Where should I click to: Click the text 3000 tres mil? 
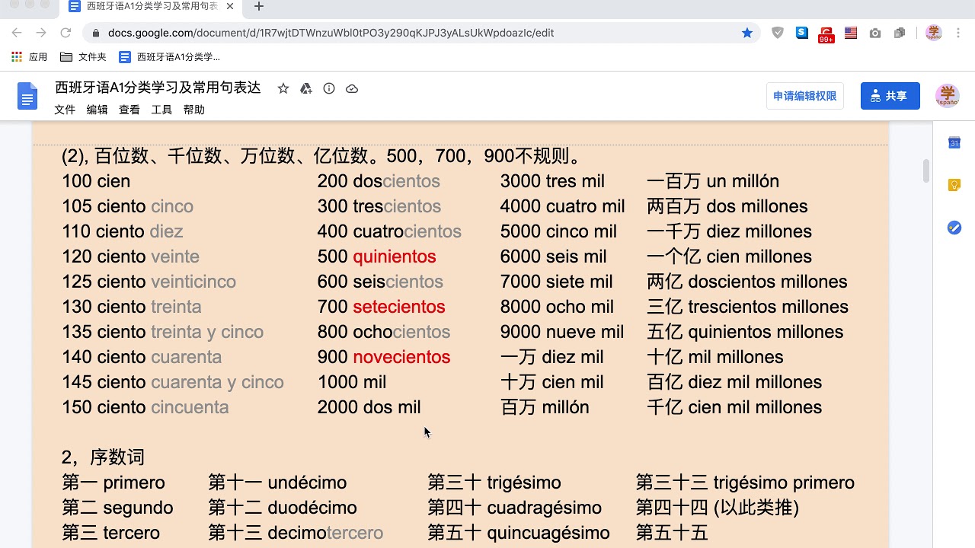552,181
